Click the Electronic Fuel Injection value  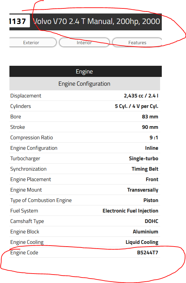click(131, 211)
